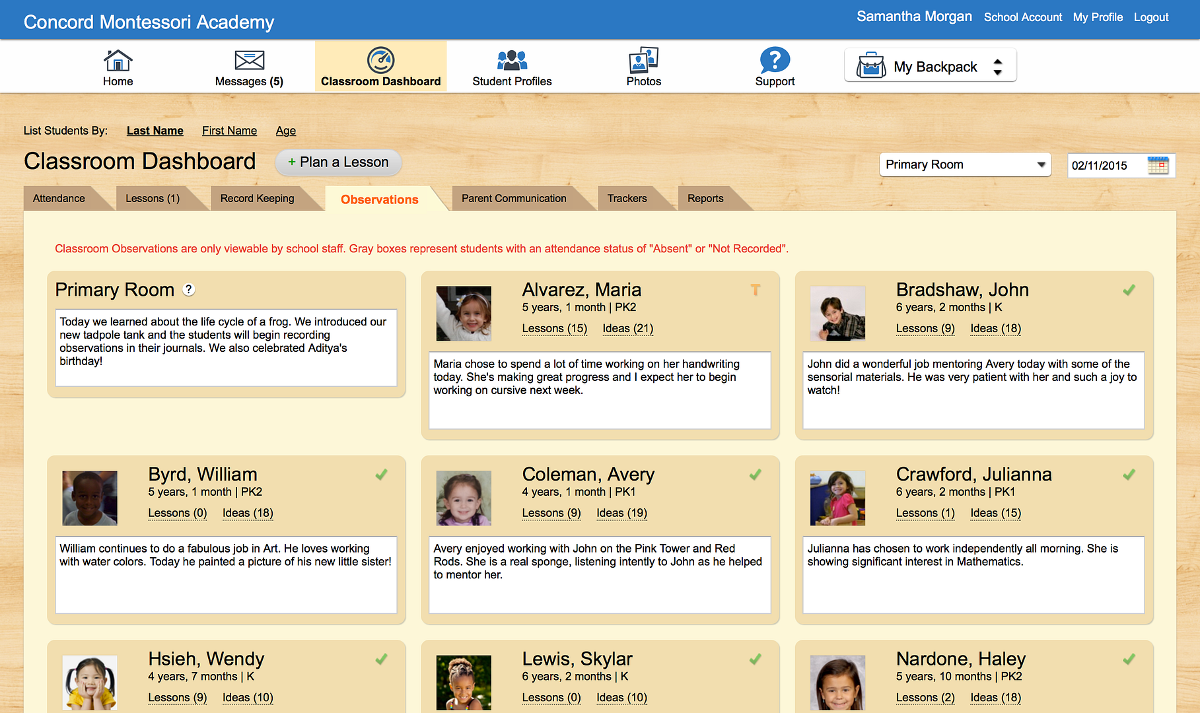Click the green checkmark for Hsieh, Wendy
1200x713 pixels.
(381, 659)
